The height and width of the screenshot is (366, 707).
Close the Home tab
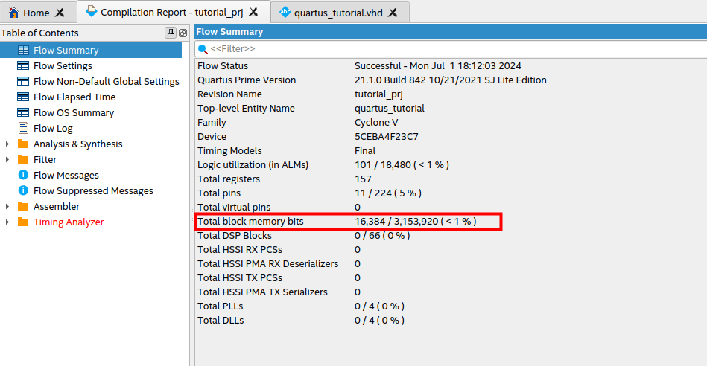(x=60, y=13)
